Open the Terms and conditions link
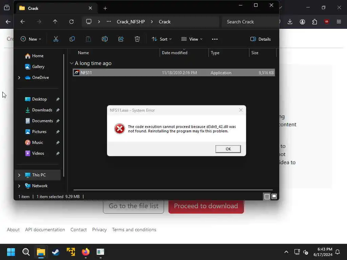347x260 pixels. click(134, 230)
